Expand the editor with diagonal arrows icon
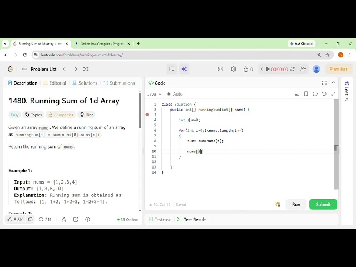 coord(333,94)
